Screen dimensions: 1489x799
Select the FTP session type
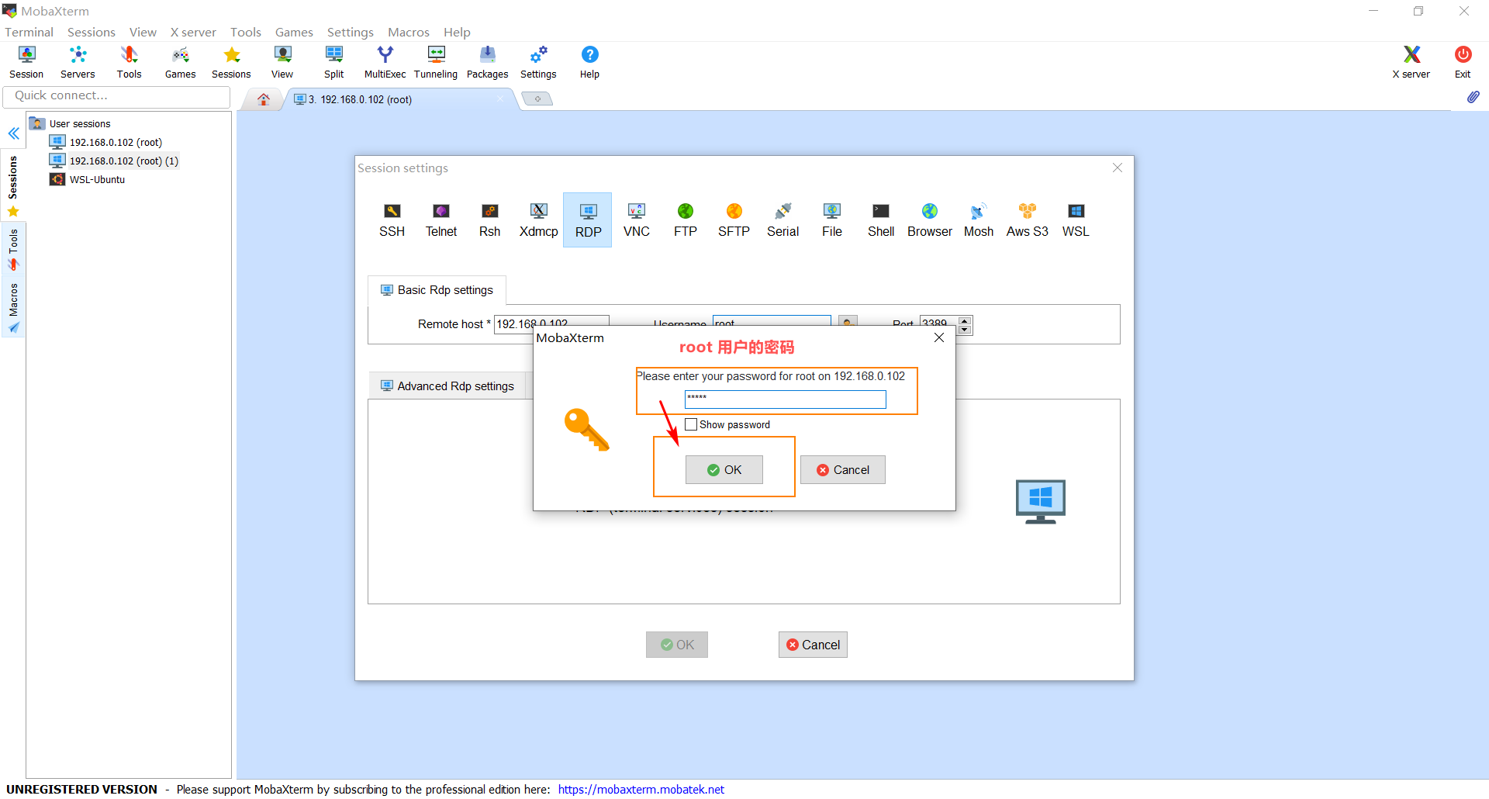(x=685, y=220)
